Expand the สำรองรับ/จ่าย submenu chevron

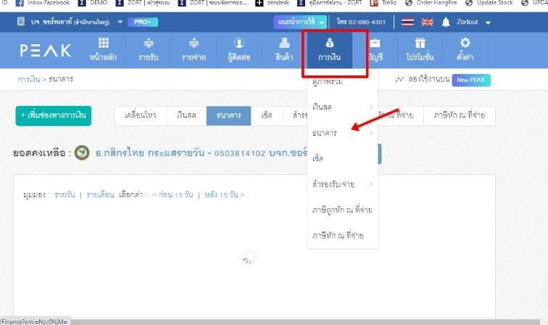point(371,184)
